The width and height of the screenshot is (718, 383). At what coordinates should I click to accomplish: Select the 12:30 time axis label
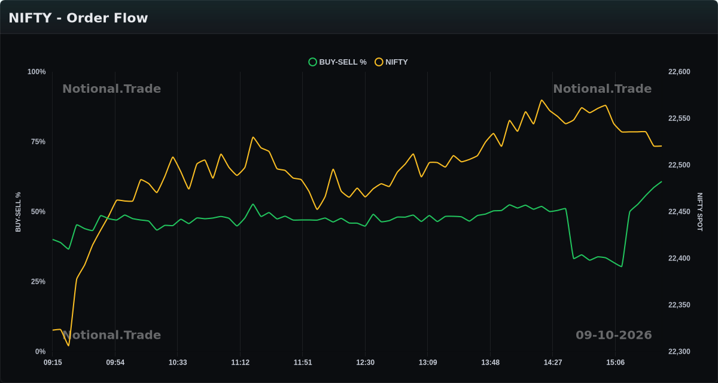pyautogui.click(x=365, y=363)
